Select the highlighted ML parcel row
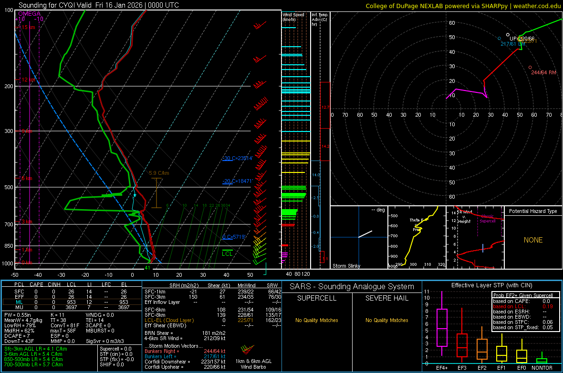The height and width of the screenshot is (373, 563). [72, 302]
